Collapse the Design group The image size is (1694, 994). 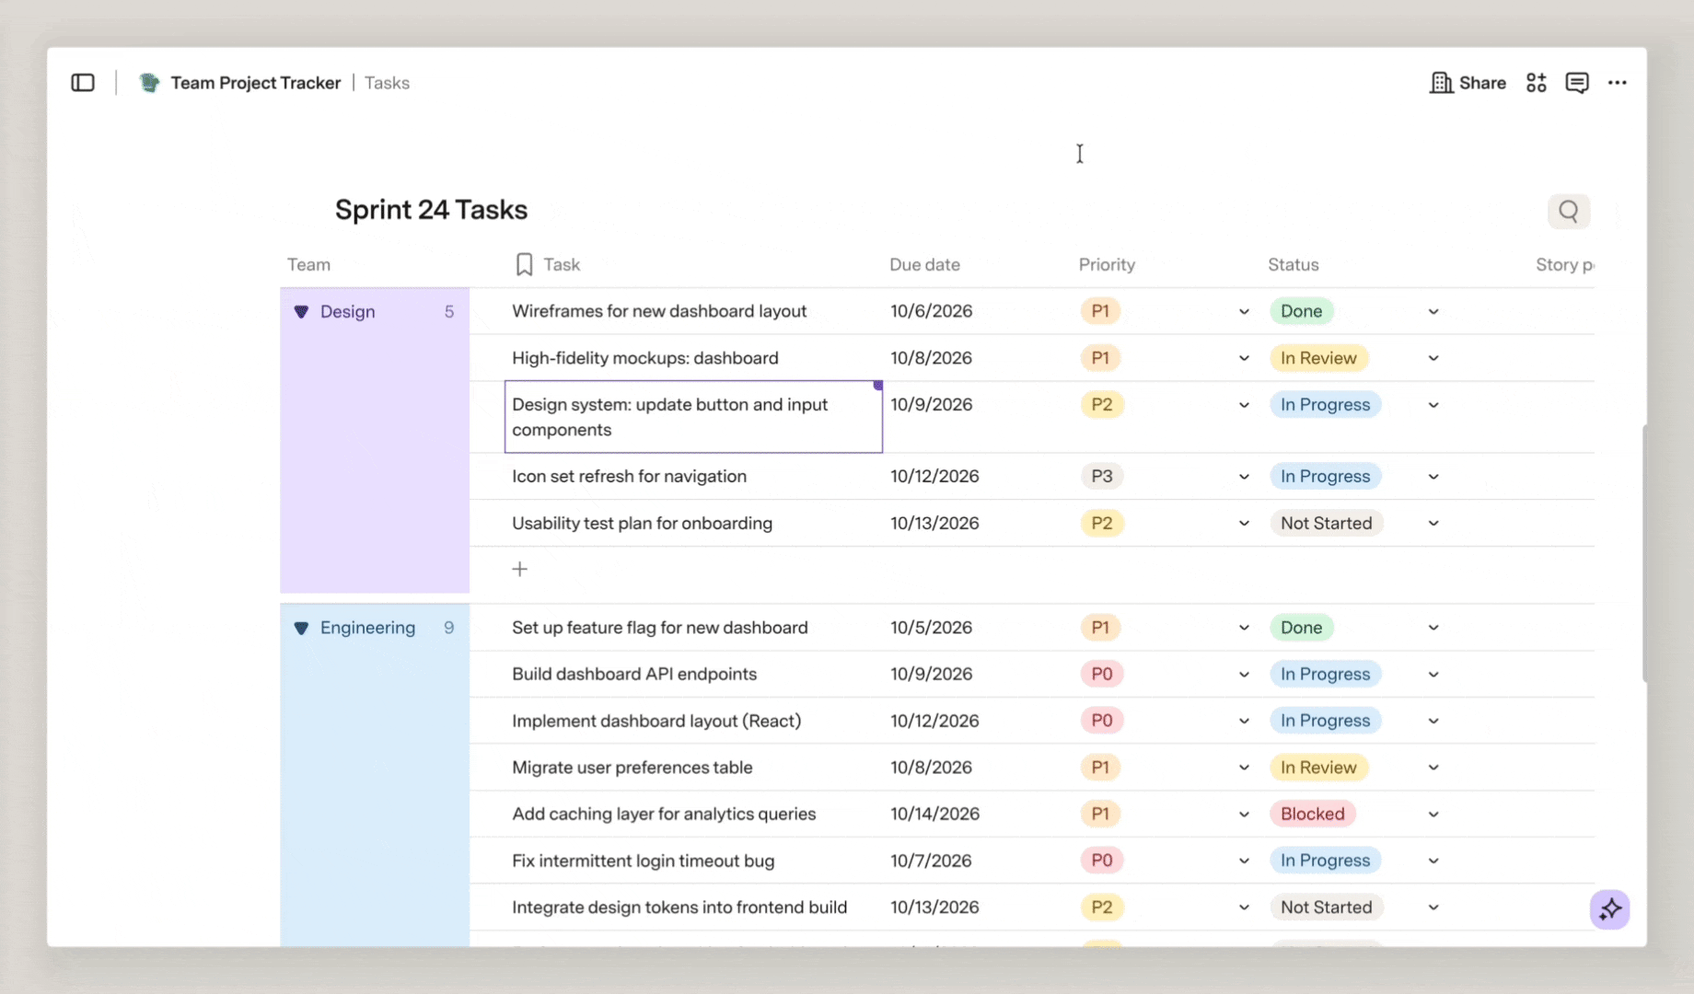[x=301, y=312]
